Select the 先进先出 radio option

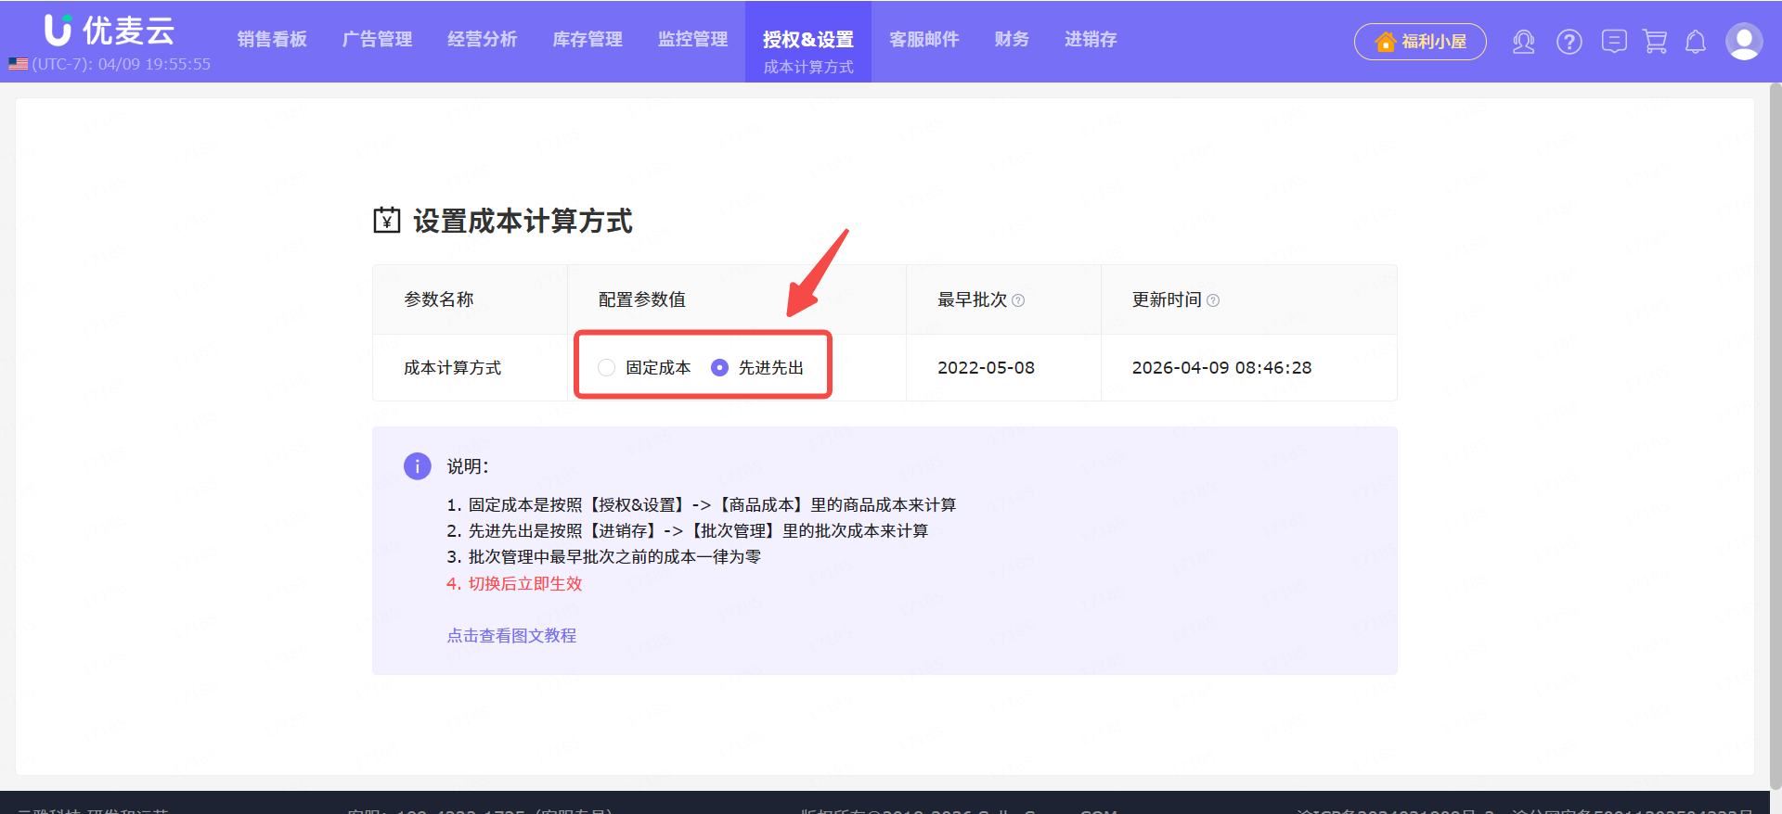[719, 368]
